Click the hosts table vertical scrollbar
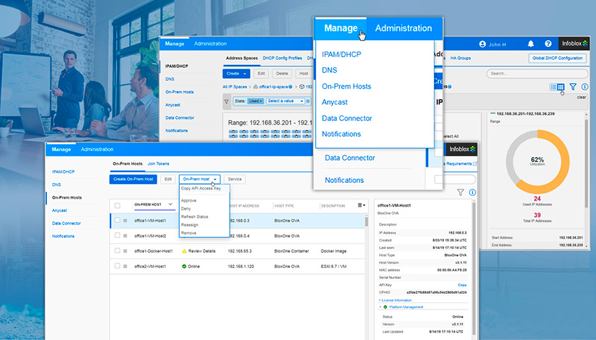596x340 pixels. coord(366,220)
